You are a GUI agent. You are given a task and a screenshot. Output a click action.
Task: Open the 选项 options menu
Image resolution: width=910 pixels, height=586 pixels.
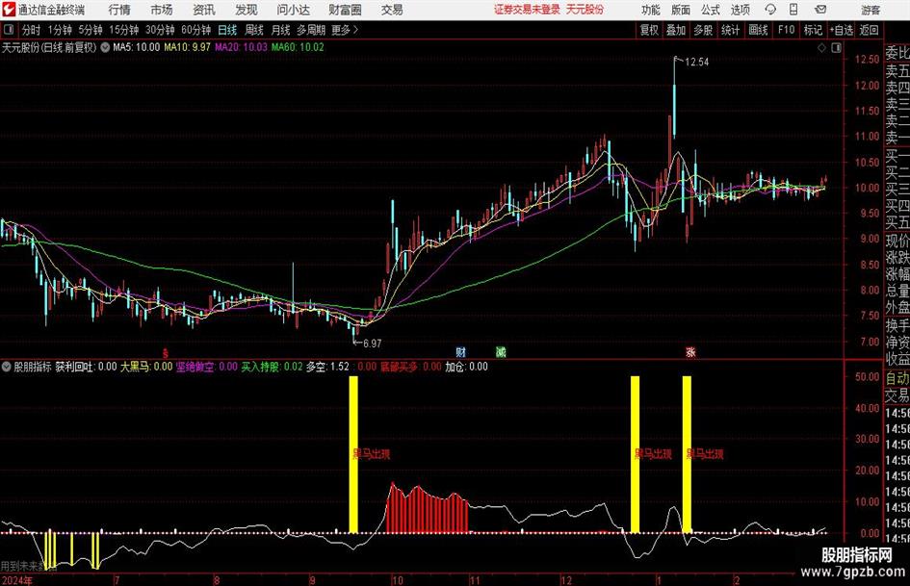740,10
